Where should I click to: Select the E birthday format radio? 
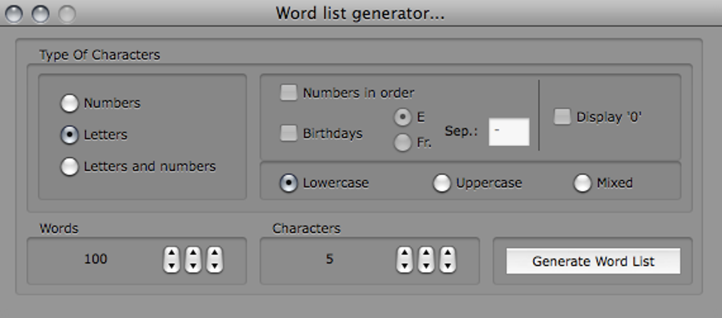tap(403, 118)
